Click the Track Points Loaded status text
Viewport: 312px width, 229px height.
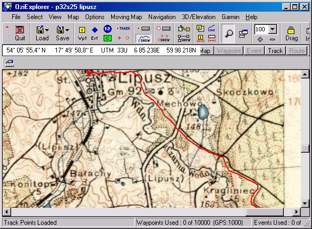30,223
